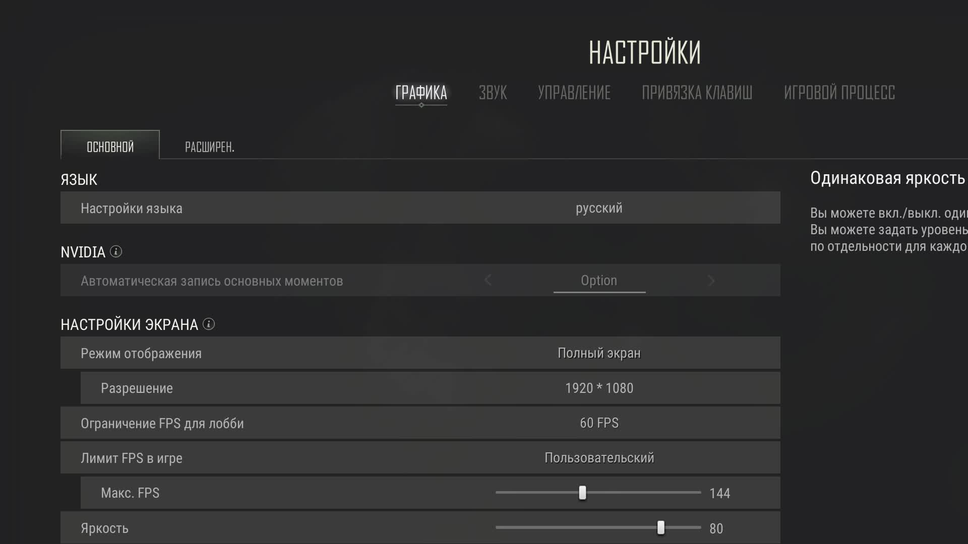Select the Графика tab
The height and width of the screenshot is (544, 968).
coord(421,93)
